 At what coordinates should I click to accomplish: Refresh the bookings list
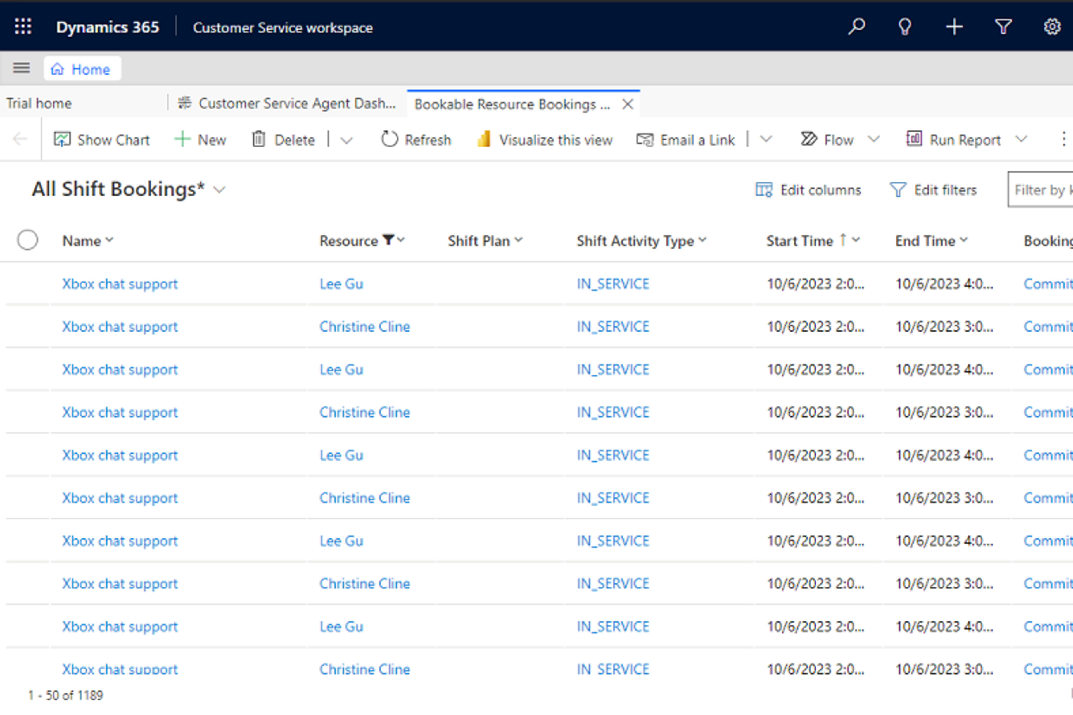416,140
